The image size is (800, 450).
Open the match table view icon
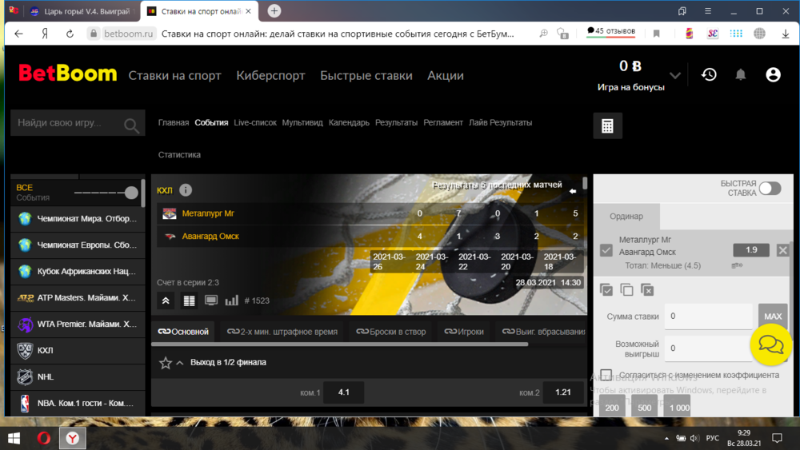189,301
